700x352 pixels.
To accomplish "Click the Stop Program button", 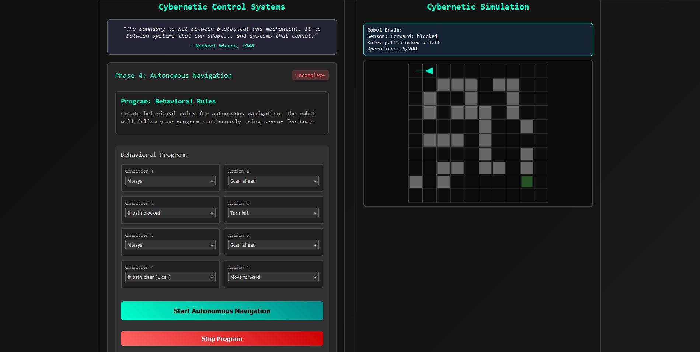I will pos(222,339).
